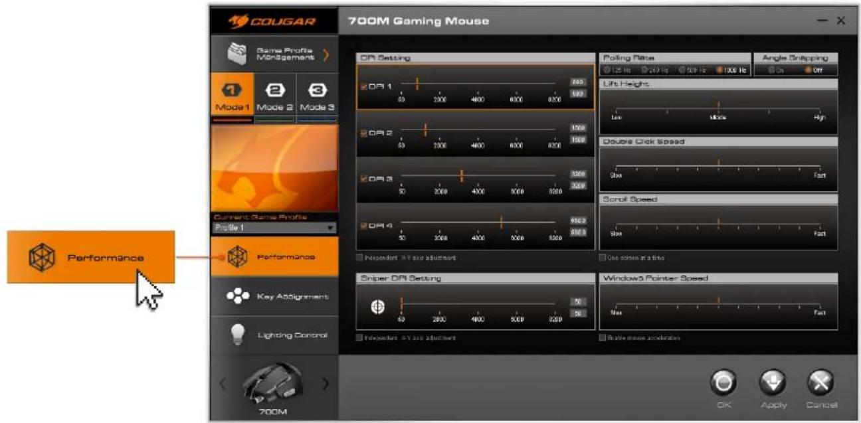Click "Fast" on the Scroll Speed scale
The width and height of the screenshot is (861, 423).
[x=819, y=233]
